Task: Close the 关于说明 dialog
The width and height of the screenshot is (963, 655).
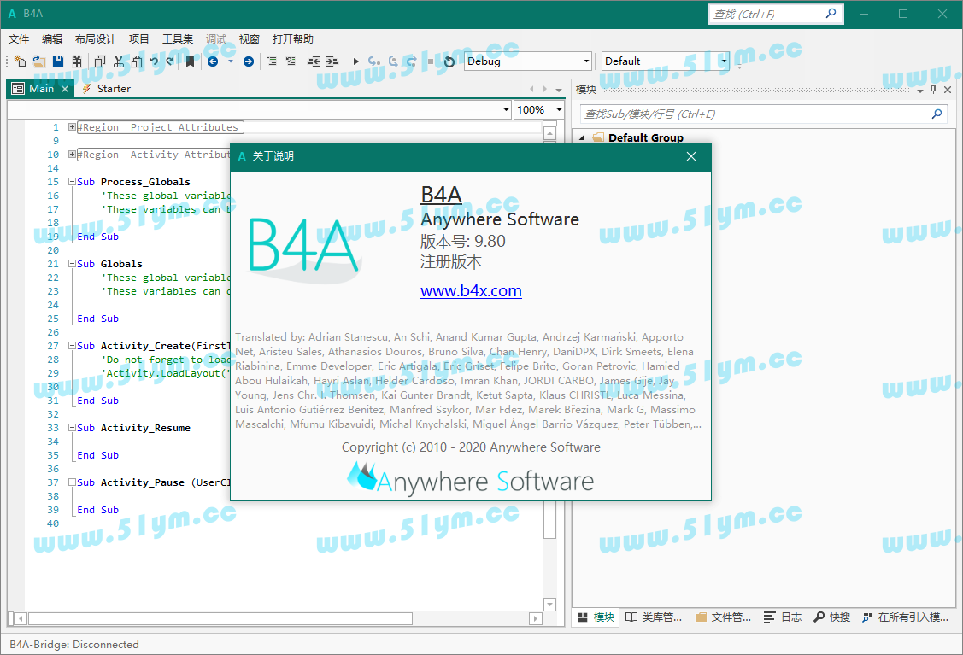Action: (x=691, y=156)
